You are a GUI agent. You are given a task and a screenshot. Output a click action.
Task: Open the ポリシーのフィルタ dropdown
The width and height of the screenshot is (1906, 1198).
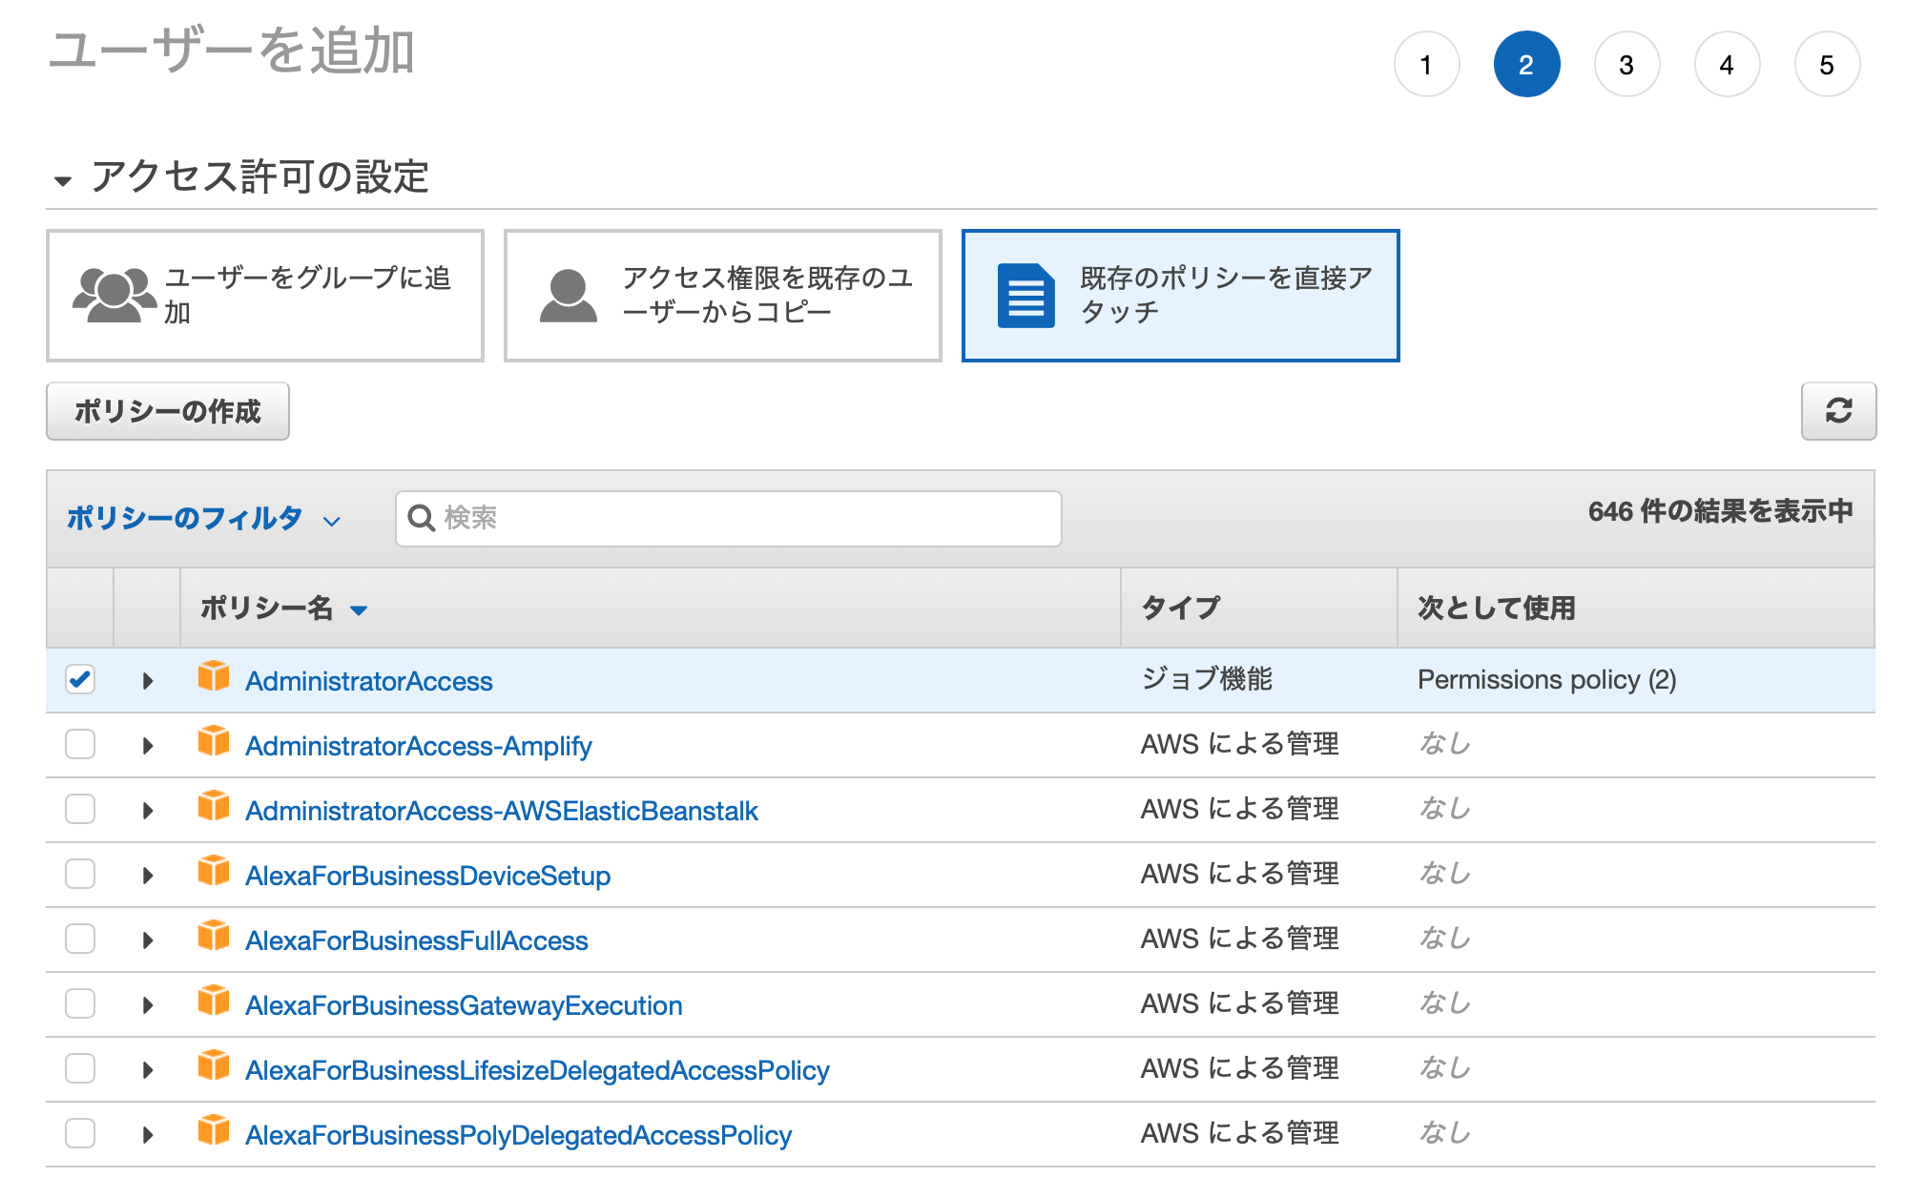click(x=203, y=518)
